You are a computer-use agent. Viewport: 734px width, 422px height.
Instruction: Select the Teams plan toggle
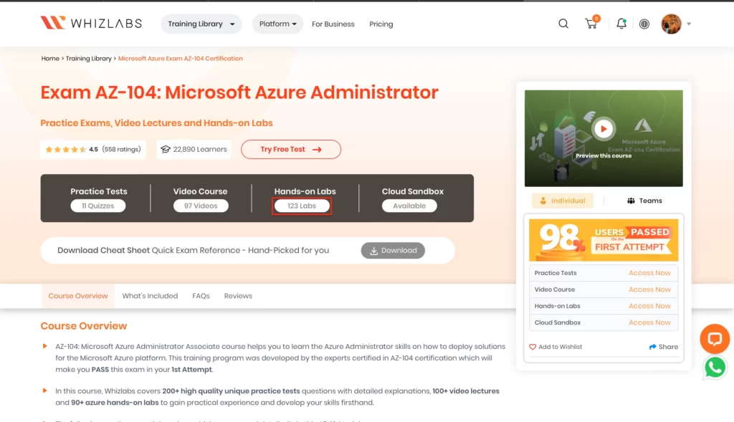644,201
